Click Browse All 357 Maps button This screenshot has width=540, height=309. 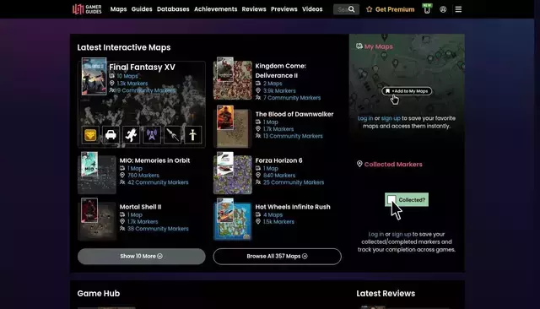point(278,257)
